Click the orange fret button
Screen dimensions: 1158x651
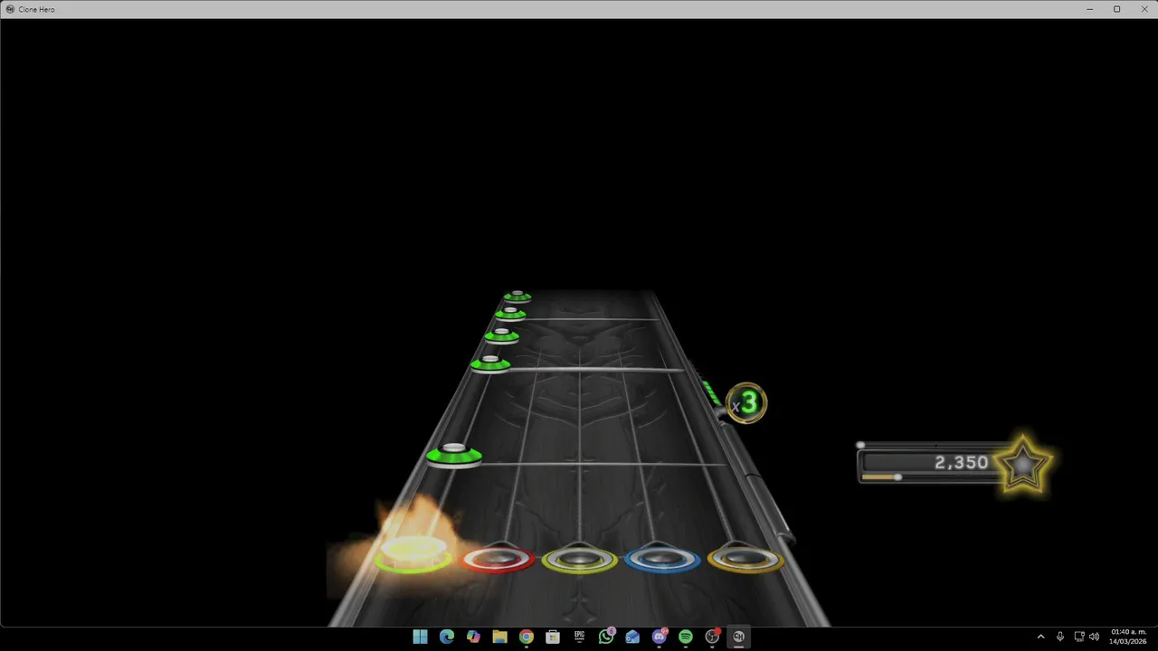[745, 559]
